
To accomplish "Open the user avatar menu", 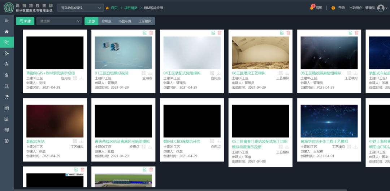I will (381, 8).
